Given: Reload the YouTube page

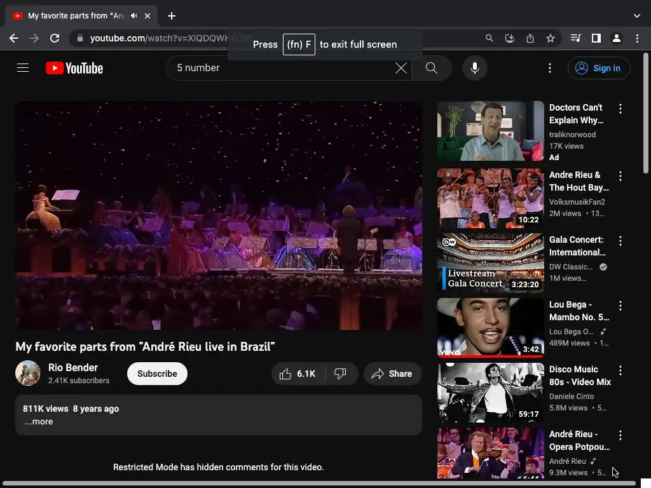Looking at the screenshot, I should [x=55, y=38].
